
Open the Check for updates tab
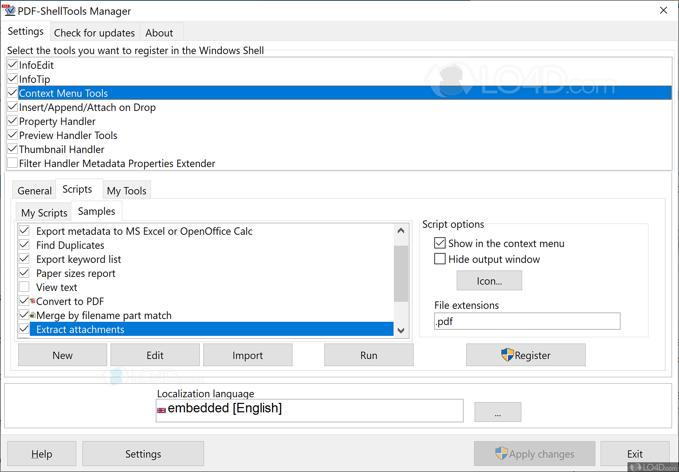pos(94,32)
